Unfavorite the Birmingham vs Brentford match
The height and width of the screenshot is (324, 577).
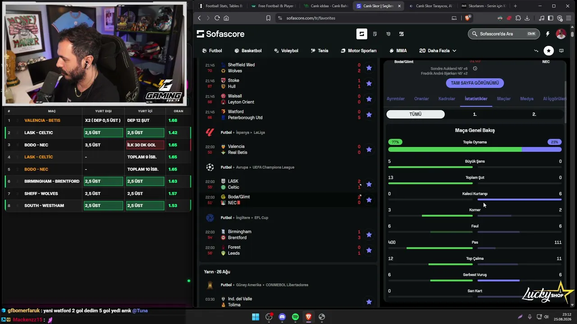pos(369,234)
